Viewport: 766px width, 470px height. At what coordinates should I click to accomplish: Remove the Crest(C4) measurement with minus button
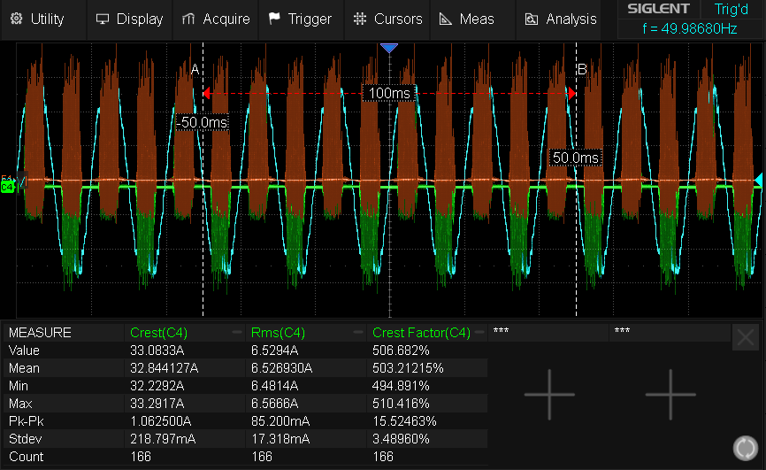[x=237, y=333]
